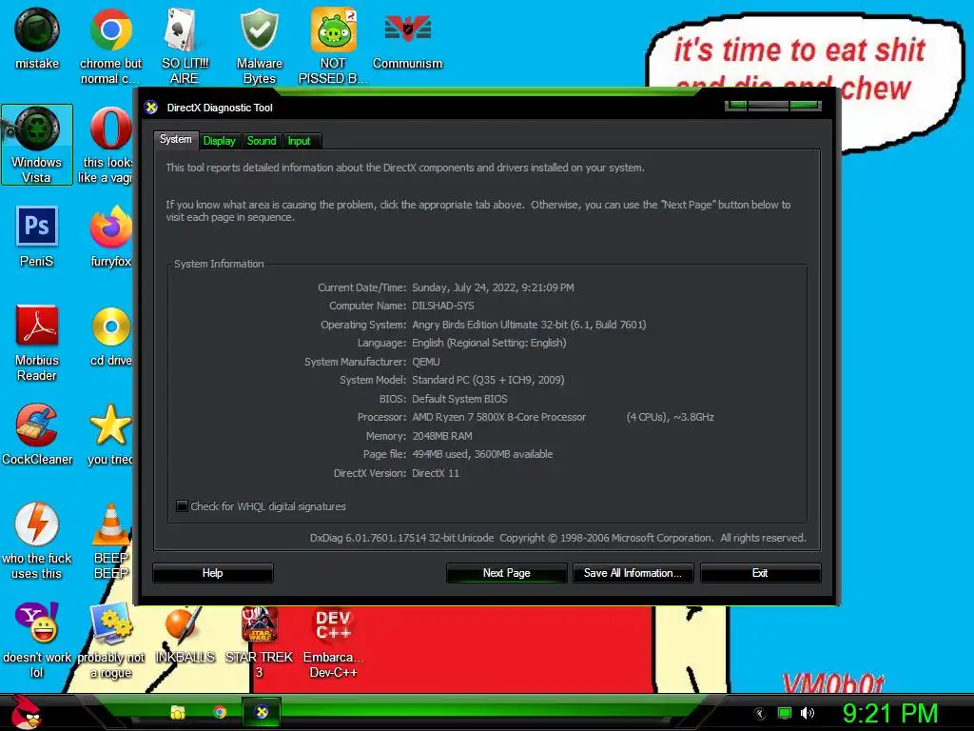Select the System tab
The height and width of the screenshot is (731, 974).
point(176,139)
